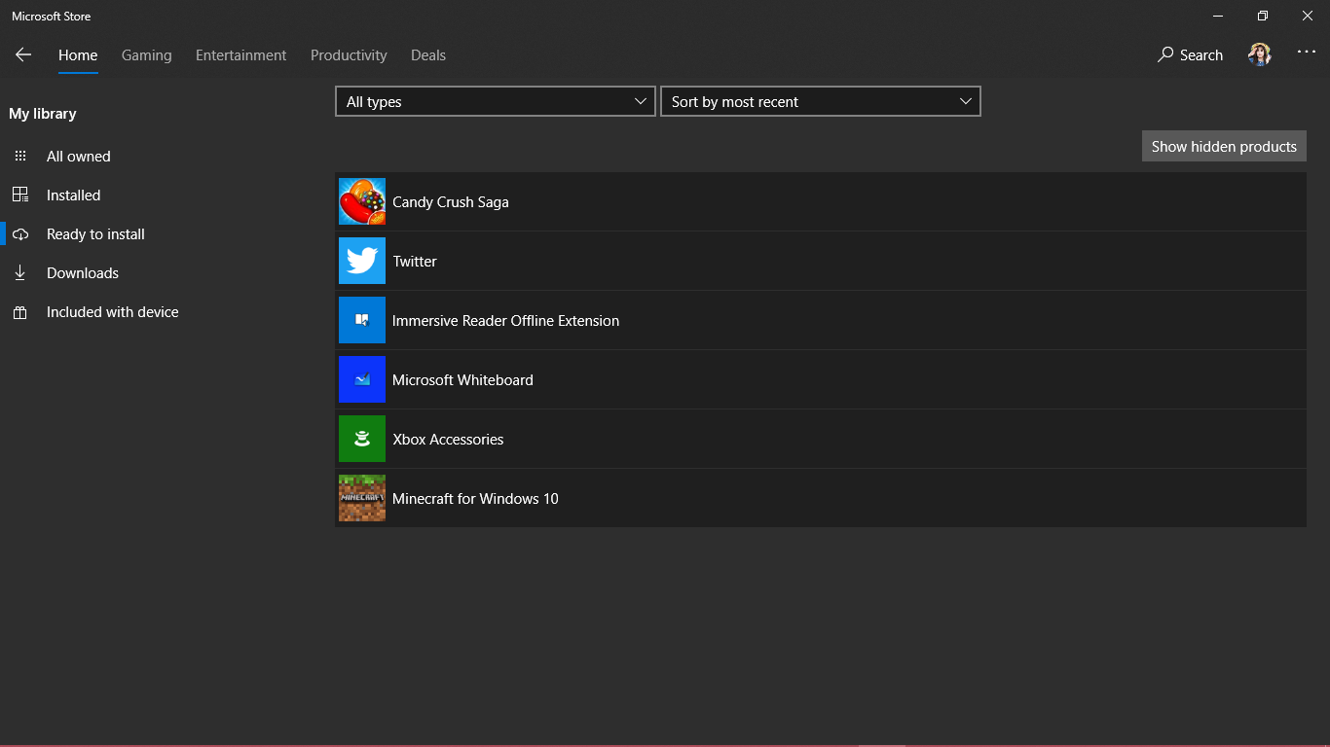1330x747 pixels.
Task: Click the Candy Crush Saga title text
Action: coord(451,202)
